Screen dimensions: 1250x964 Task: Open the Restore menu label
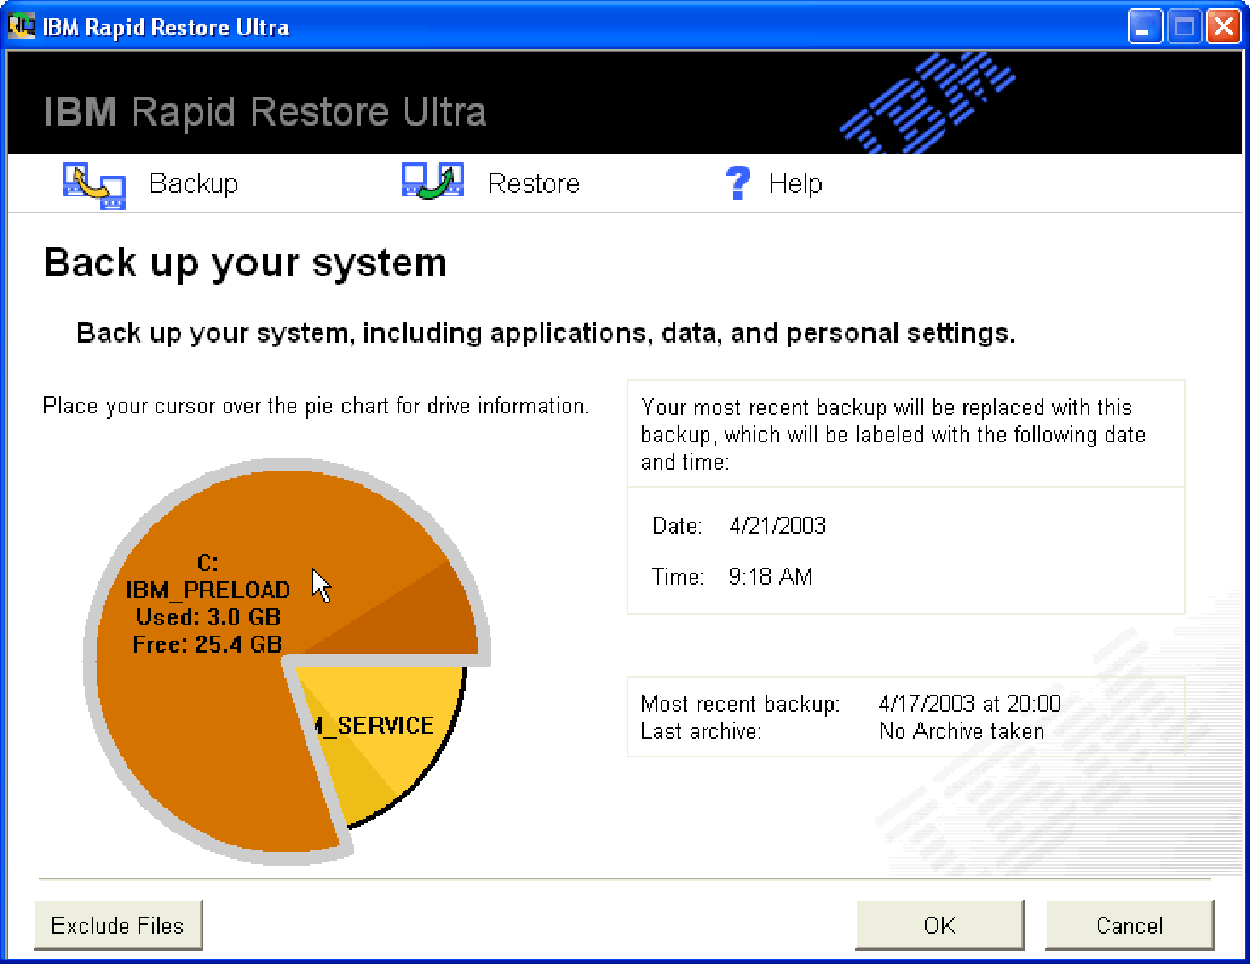(x=534, y=184)
